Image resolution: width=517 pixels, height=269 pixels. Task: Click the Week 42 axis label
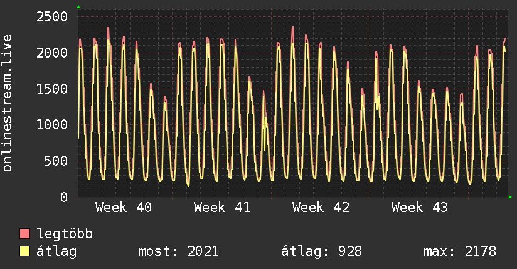pos(321,208)
